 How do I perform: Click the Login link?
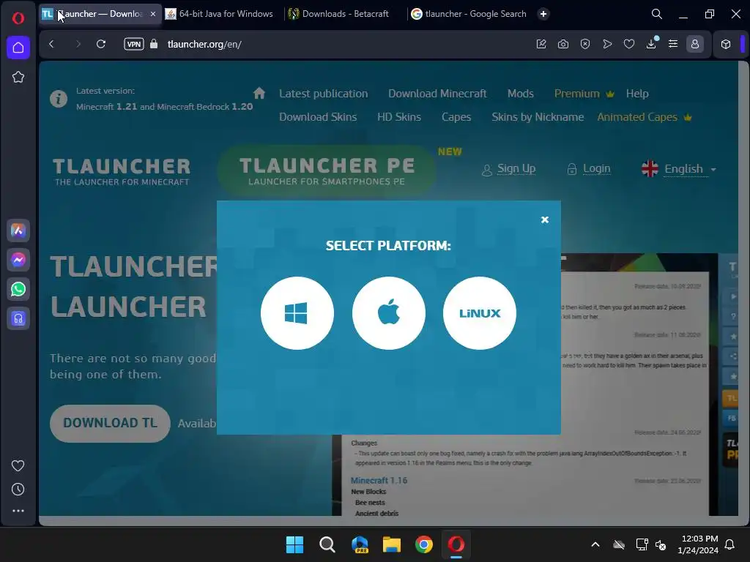[x=596, y=169]
